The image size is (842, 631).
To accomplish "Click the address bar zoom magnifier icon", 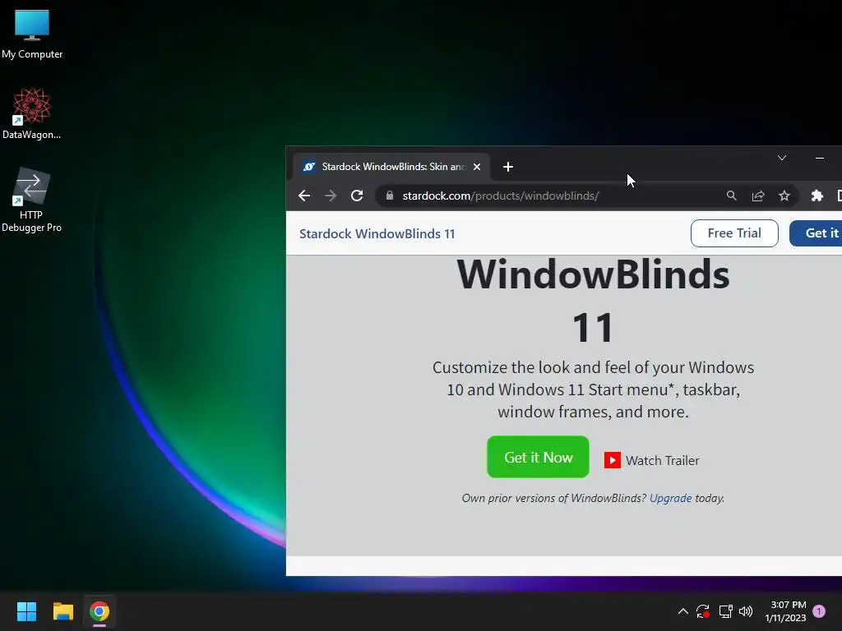I will pos(731,196).
